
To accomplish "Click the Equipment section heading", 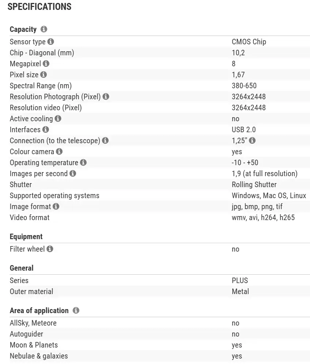I will (x=26, y=237).
